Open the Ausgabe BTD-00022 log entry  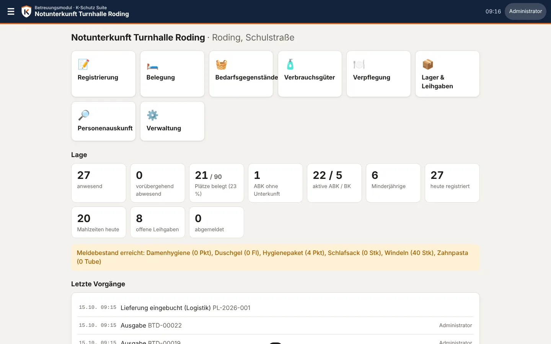(x=275, y=325)
